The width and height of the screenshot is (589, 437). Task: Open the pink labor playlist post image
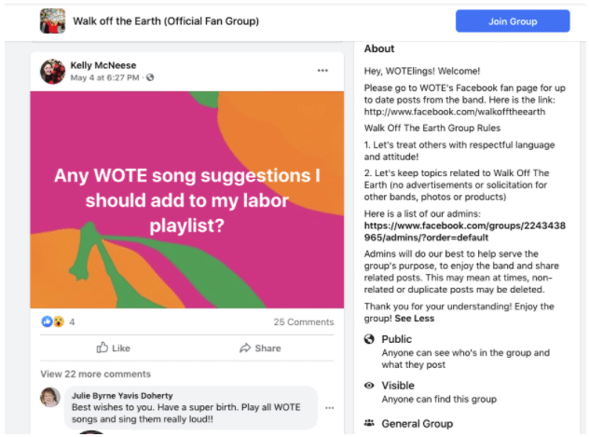pyautogui.click(x=187, y=199)
